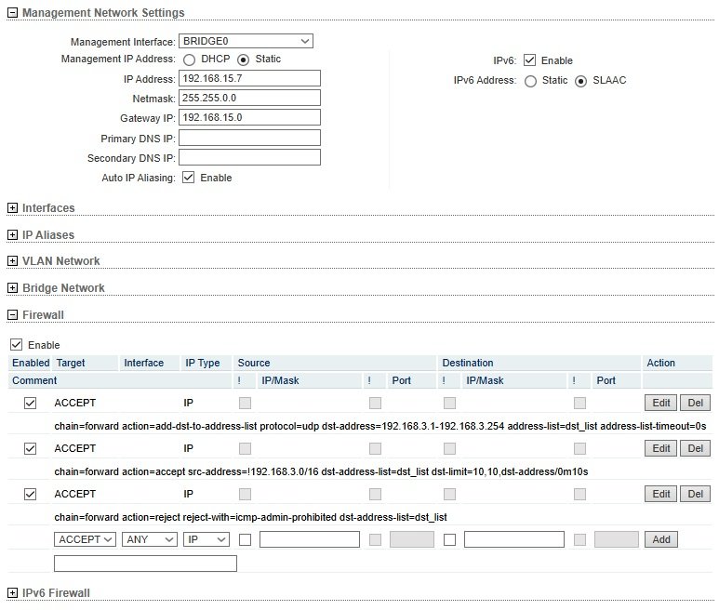Delete the dst-limit accept firewall rule
Screen dimensions: 719x610
pyautogui.click(x=695, y=448)
